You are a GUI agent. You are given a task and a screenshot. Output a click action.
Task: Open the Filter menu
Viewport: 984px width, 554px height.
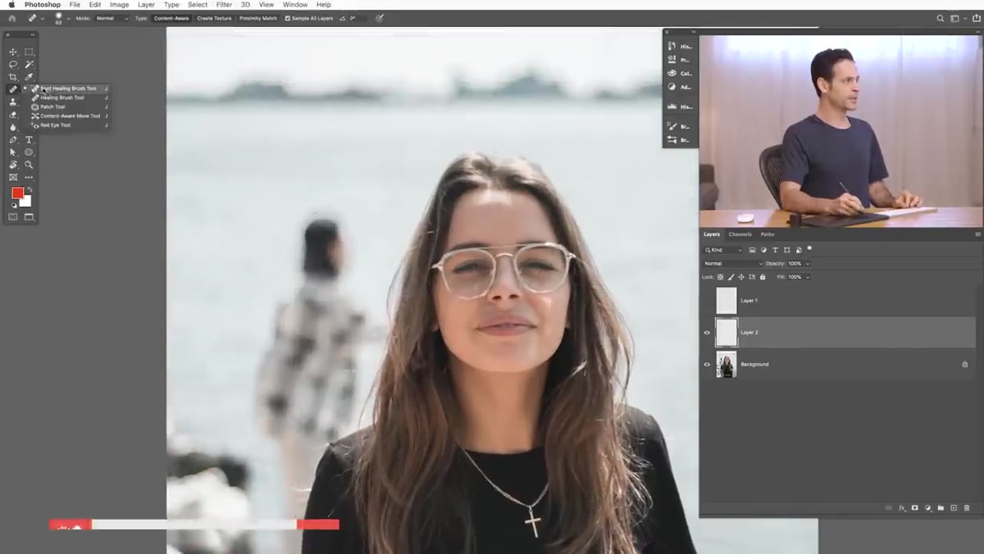click(224, 5)
